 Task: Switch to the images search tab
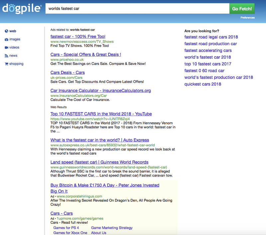point(15,39)
